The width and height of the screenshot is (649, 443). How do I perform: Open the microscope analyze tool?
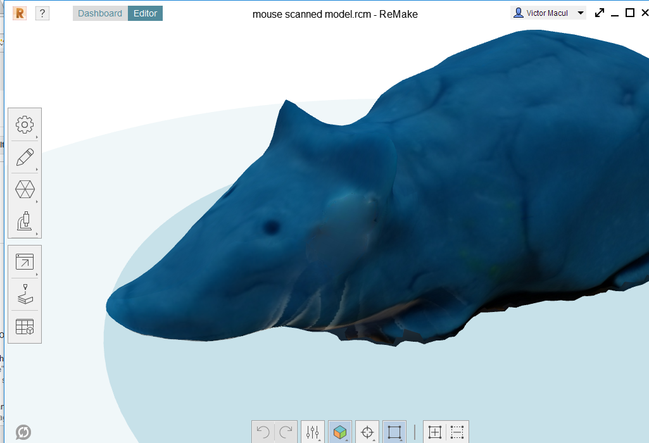(25, 221)
